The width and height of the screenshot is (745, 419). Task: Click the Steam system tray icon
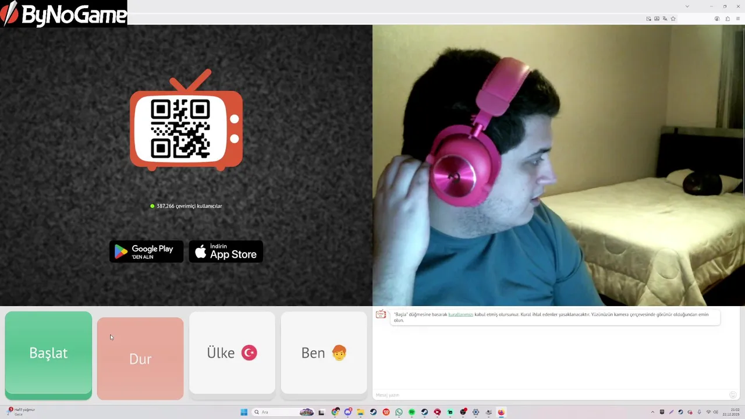pyautogui.click(x=681, y=412)
